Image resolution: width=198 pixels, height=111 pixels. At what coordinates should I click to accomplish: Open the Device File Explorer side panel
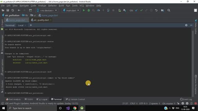pyautogui.click(x=196, y=84)
